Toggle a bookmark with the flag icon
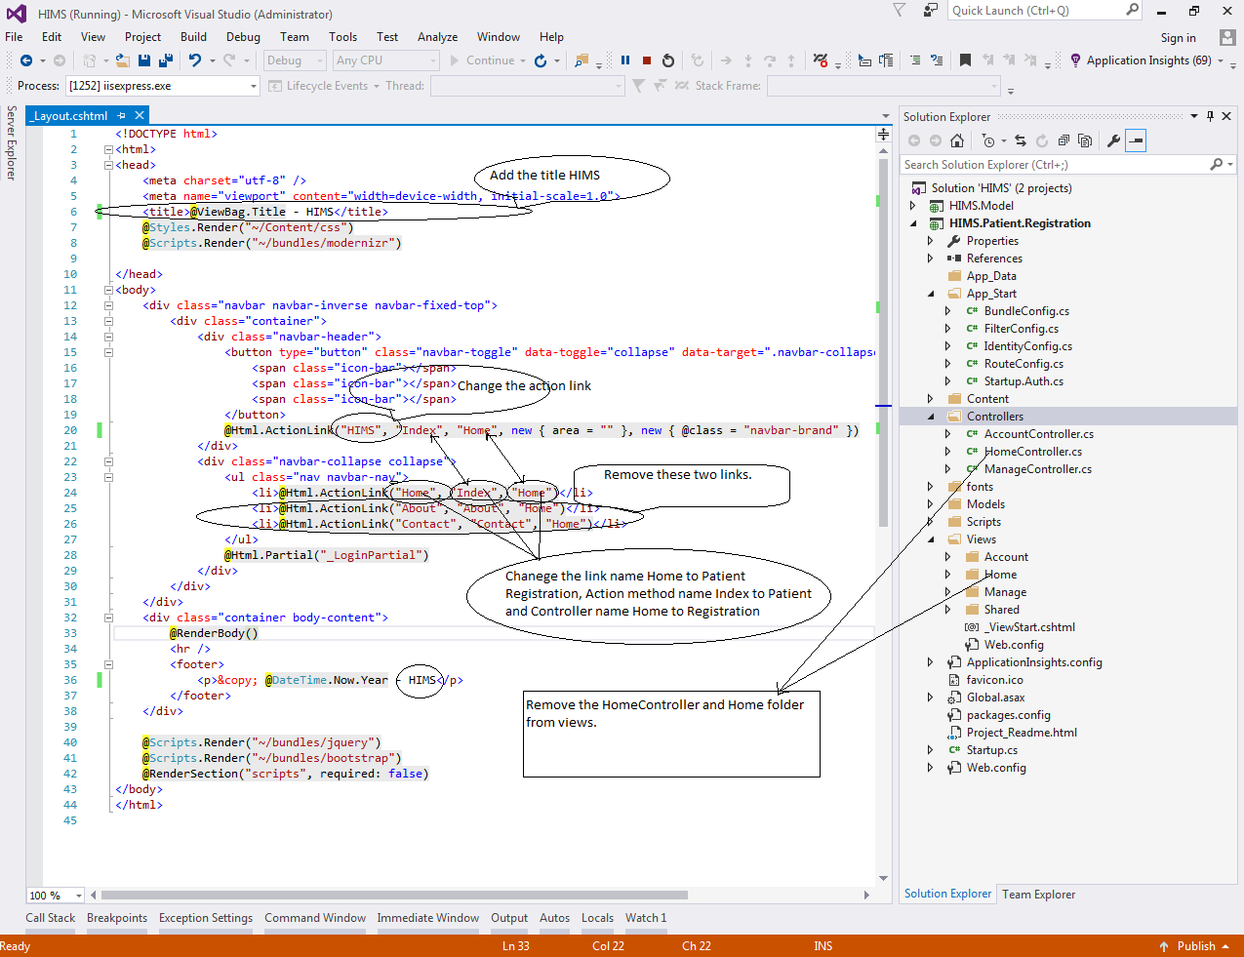This screenshot has width=1244, height=957. [964, 60]
